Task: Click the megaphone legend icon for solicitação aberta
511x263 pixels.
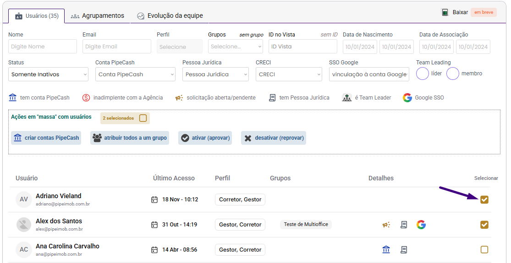Action: tap(179, 98)
